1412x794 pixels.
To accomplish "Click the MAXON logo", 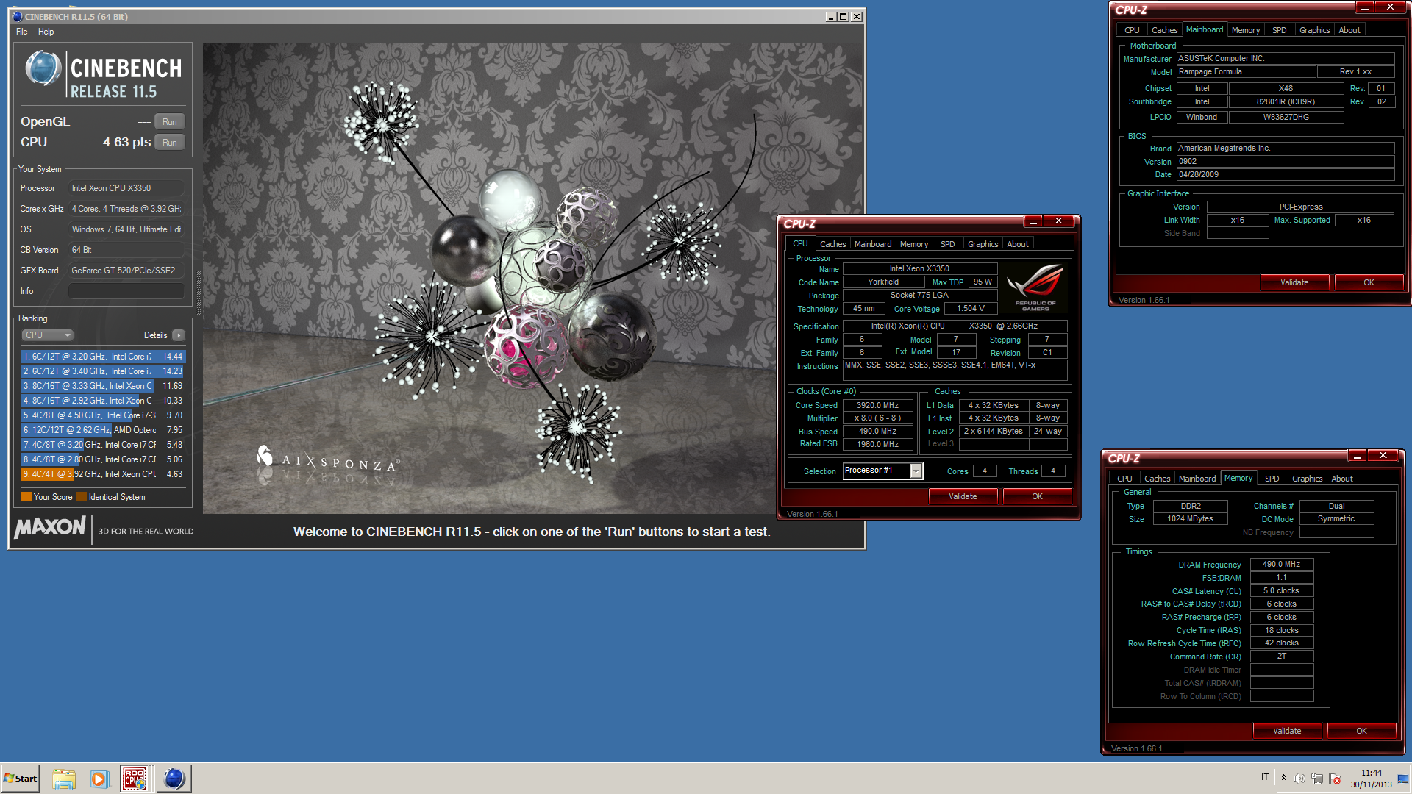I will click(50, 527).
